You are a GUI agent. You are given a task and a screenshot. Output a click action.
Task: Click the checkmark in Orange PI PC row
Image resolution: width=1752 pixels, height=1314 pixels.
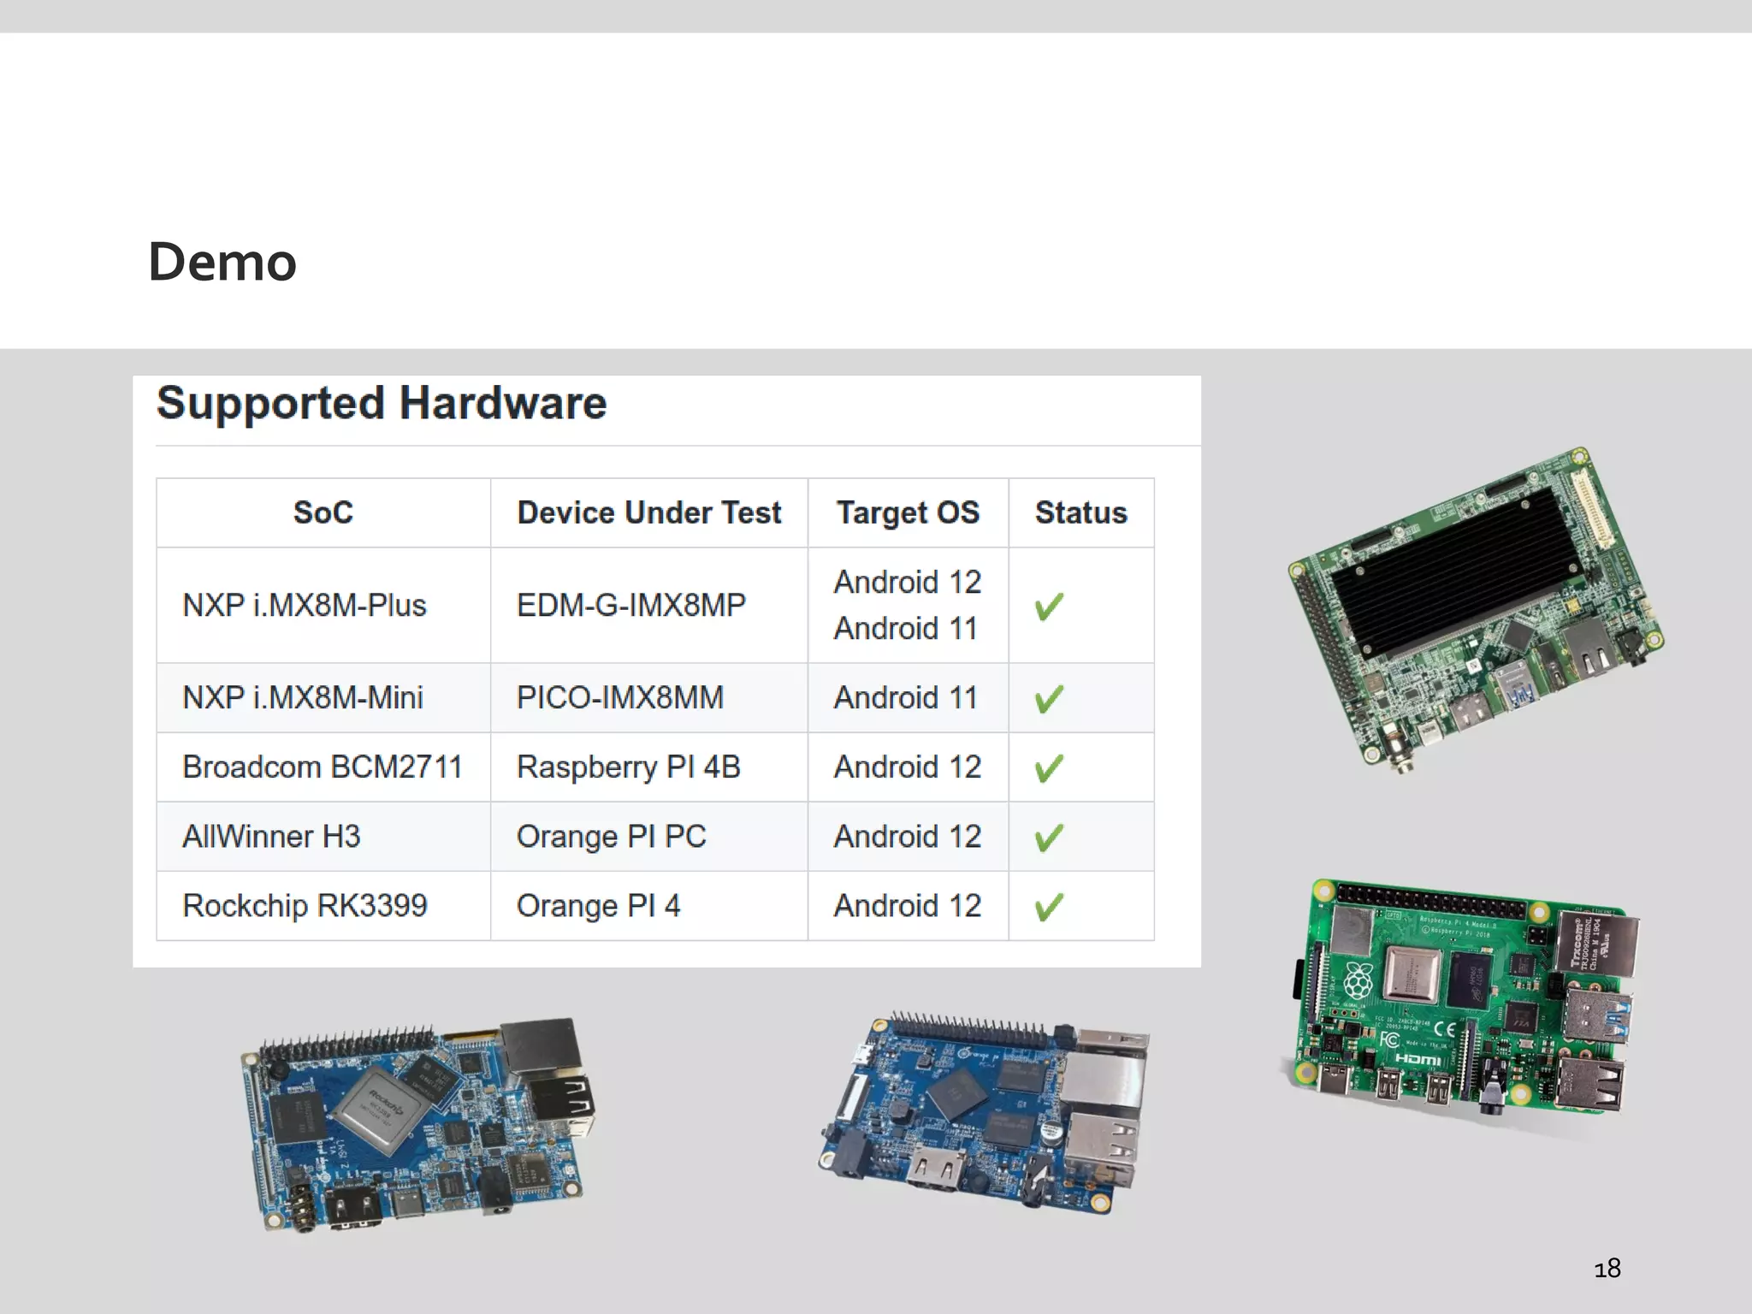(x=1049, y=838)
